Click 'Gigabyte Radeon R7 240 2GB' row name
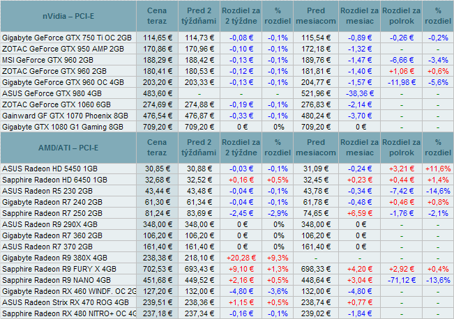 (52, 202)
